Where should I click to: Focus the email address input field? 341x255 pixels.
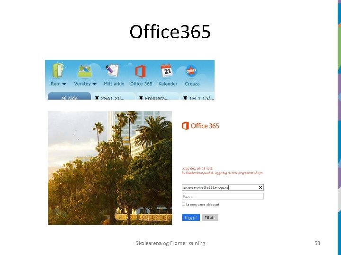[223, 187]
